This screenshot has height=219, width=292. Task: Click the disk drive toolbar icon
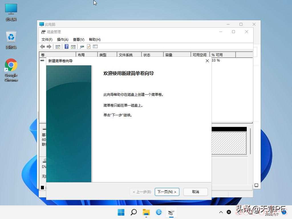[82, 46]
